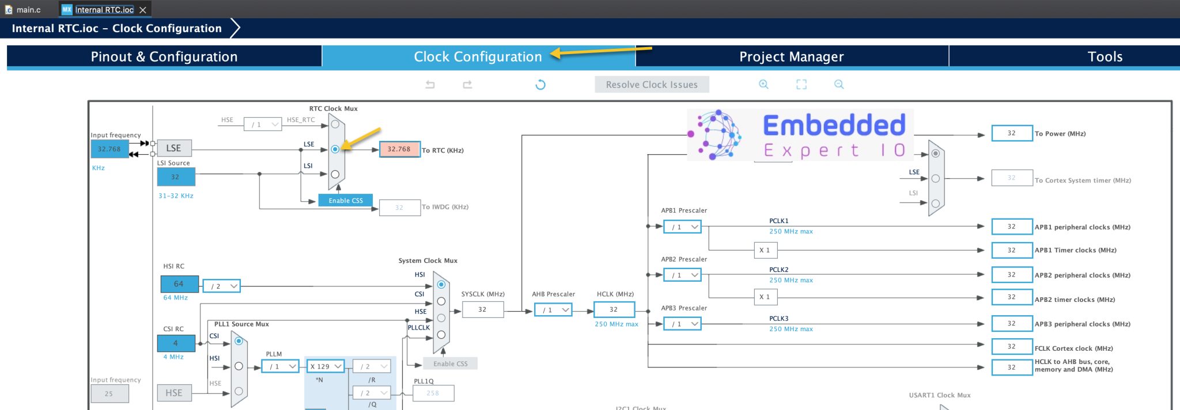Zoom out of the clock diagram

(x=839, y=85)
